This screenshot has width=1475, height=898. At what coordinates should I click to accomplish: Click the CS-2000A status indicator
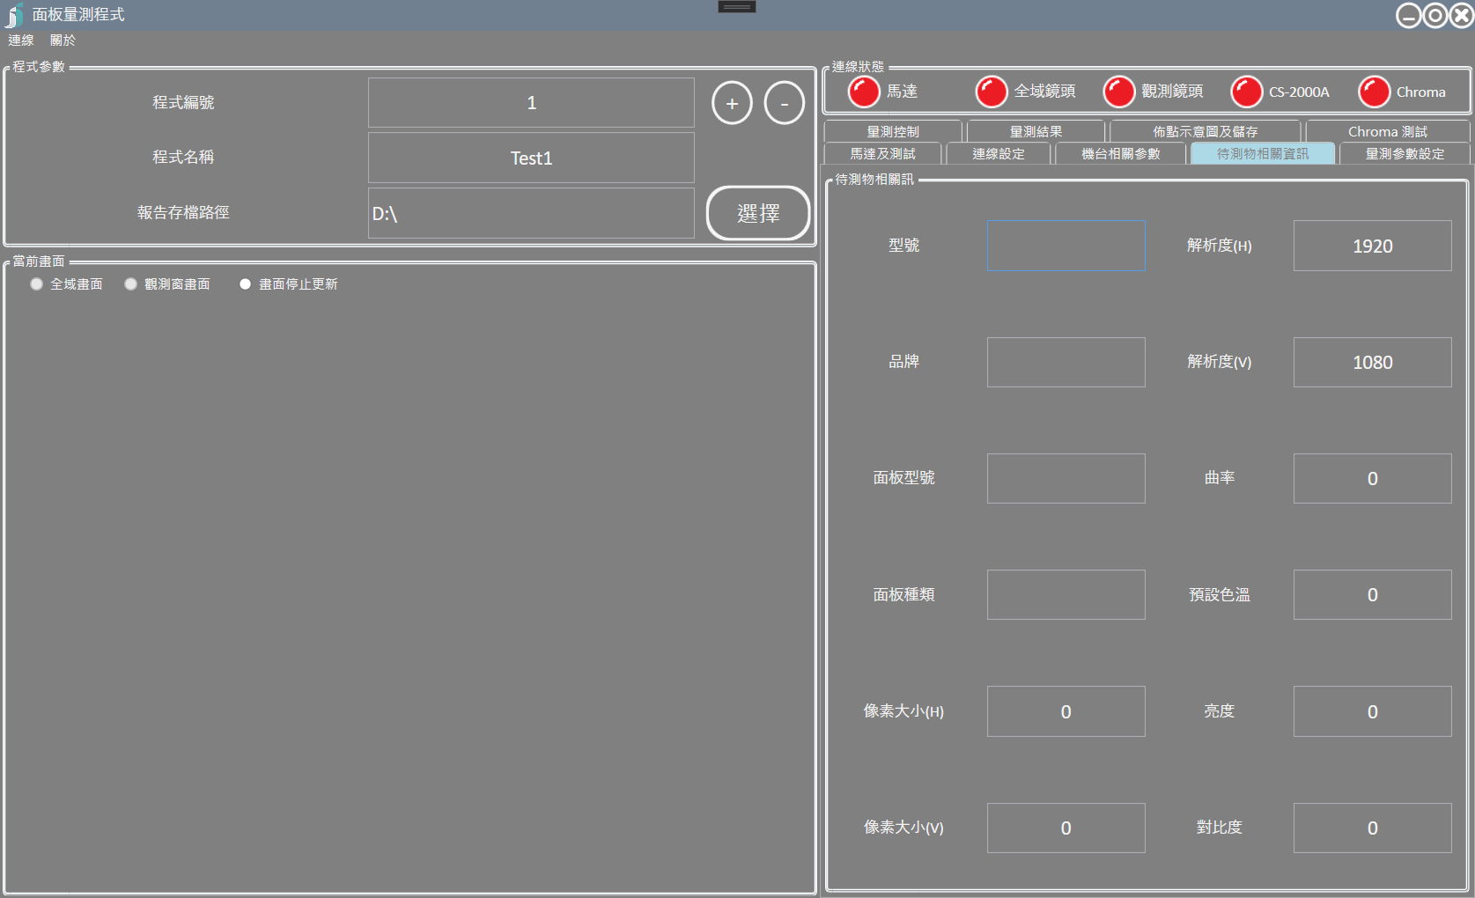coord(1246,92)
